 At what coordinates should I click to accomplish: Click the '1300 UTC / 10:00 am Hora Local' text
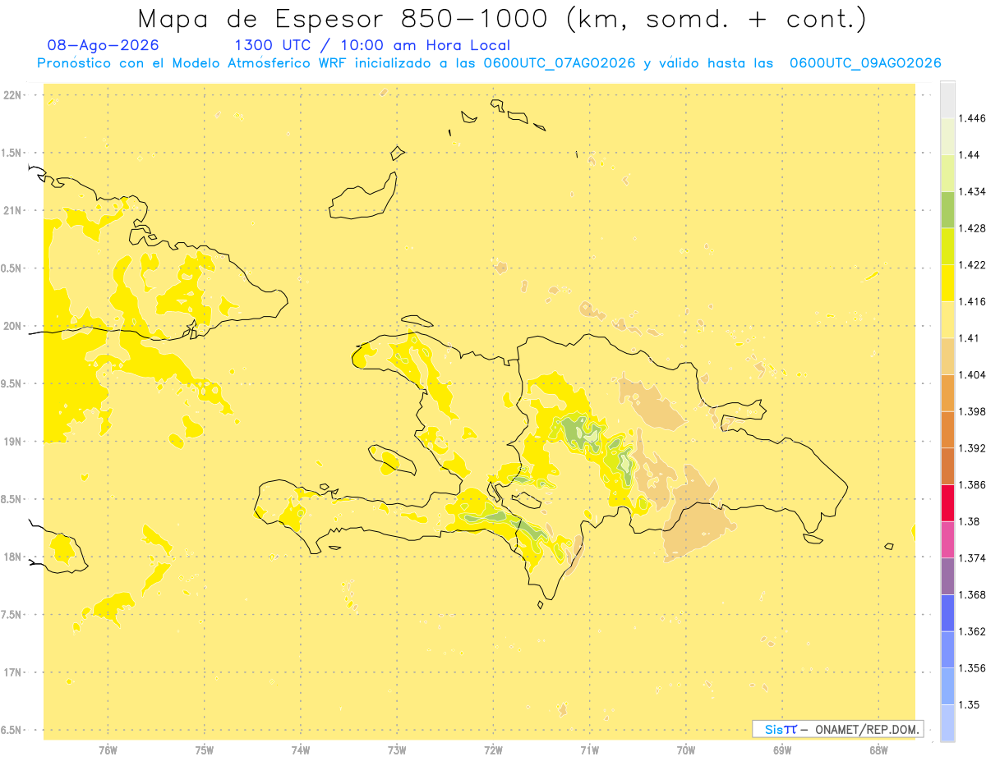372,46
